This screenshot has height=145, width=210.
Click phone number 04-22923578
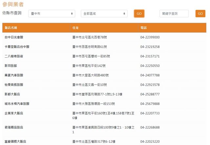tap(150, 85)
